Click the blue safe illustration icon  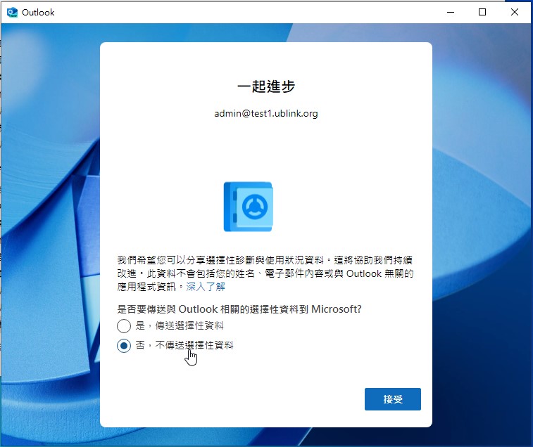(x=248, y=207)
